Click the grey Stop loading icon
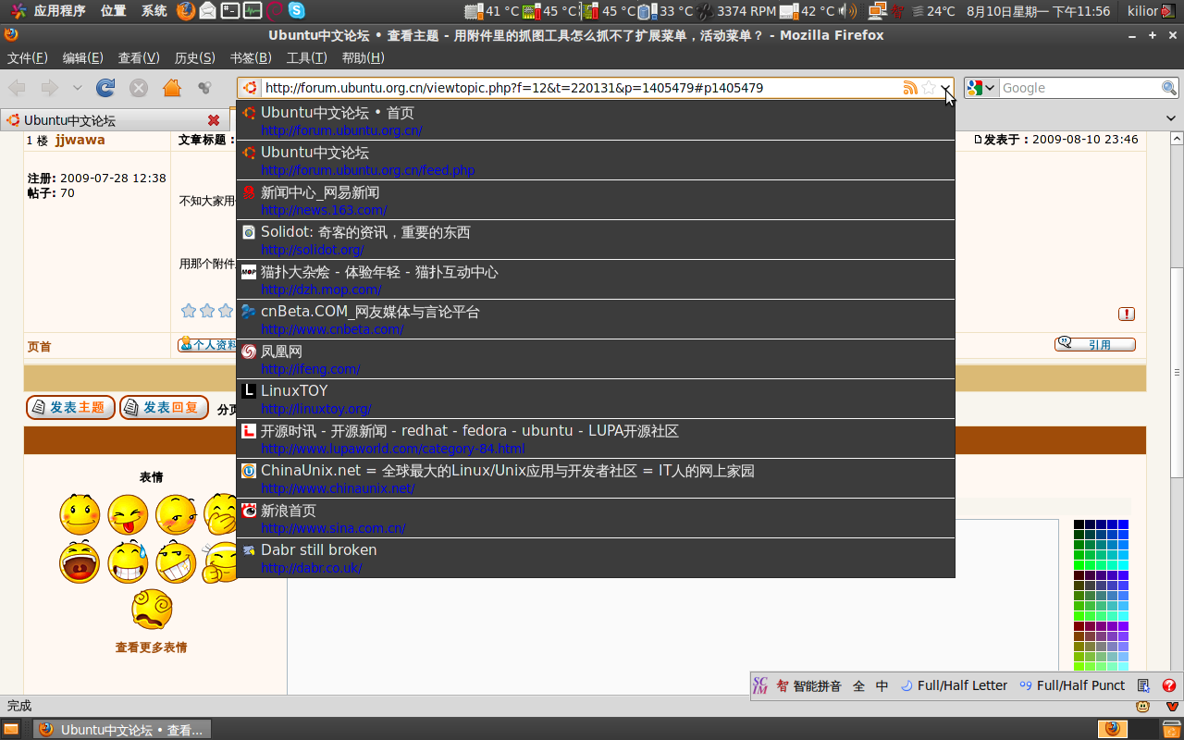This screenshot has height=740, width=1184. (139, 88)
